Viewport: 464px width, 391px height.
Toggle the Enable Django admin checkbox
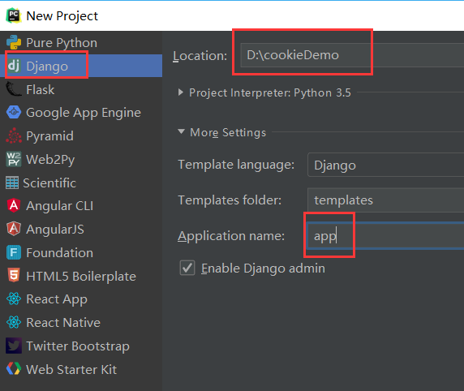(x=187, y=268)
